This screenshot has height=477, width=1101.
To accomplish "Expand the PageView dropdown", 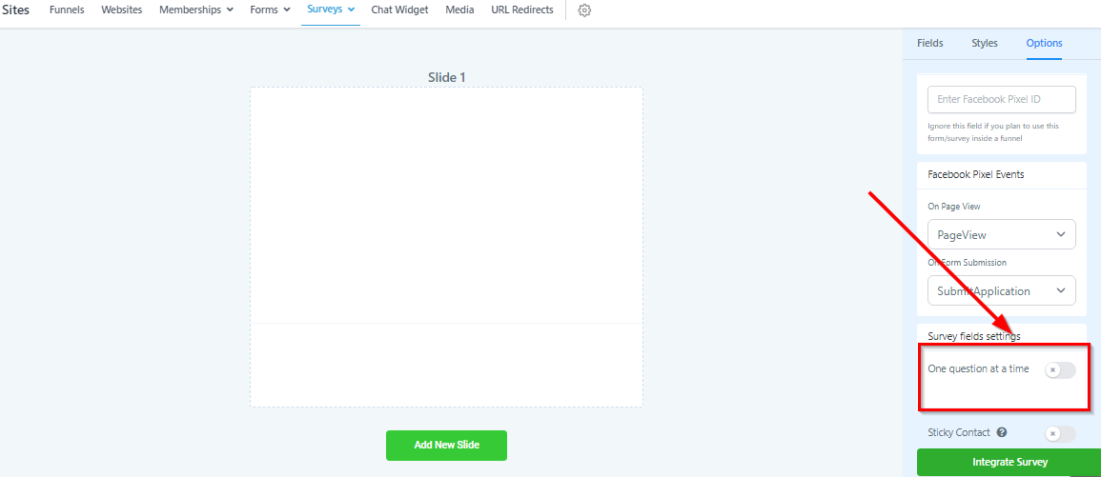I will coord(1001,234).
